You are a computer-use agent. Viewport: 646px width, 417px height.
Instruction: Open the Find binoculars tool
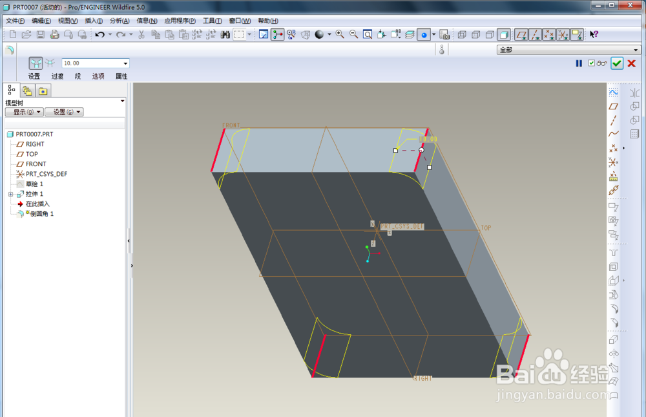225,35
